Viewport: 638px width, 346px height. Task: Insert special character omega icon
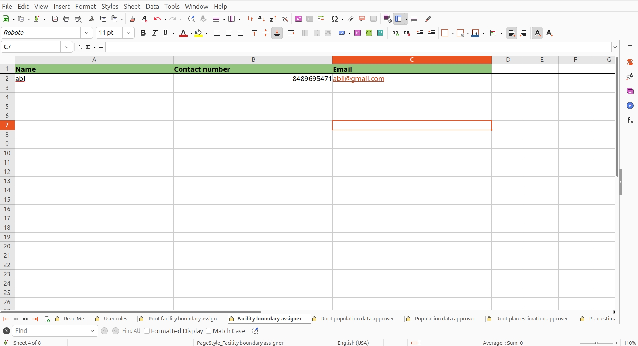click(x=334, y=19)
